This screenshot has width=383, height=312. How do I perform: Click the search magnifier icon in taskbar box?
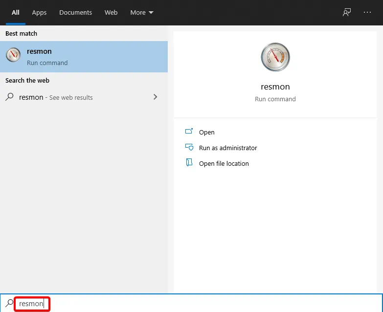9,303
